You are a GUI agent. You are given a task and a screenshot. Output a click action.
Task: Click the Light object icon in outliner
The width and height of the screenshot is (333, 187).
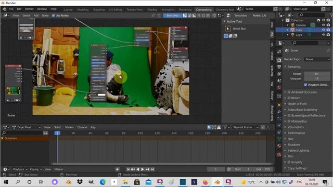tap(292, 35)
